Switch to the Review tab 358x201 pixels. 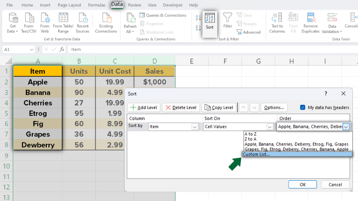coord(135,5)
